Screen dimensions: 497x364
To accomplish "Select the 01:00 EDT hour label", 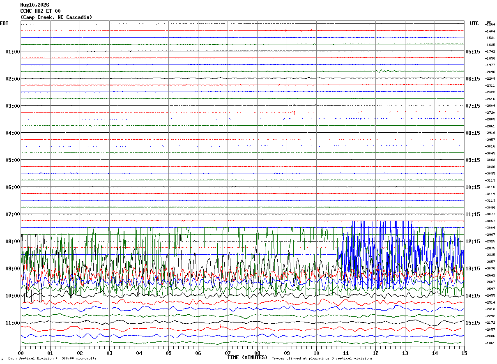I will click(13, 52).
